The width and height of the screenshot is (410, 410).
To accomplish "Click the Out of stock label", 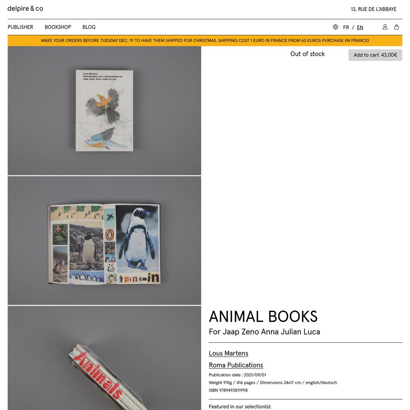I will (307, 54).
